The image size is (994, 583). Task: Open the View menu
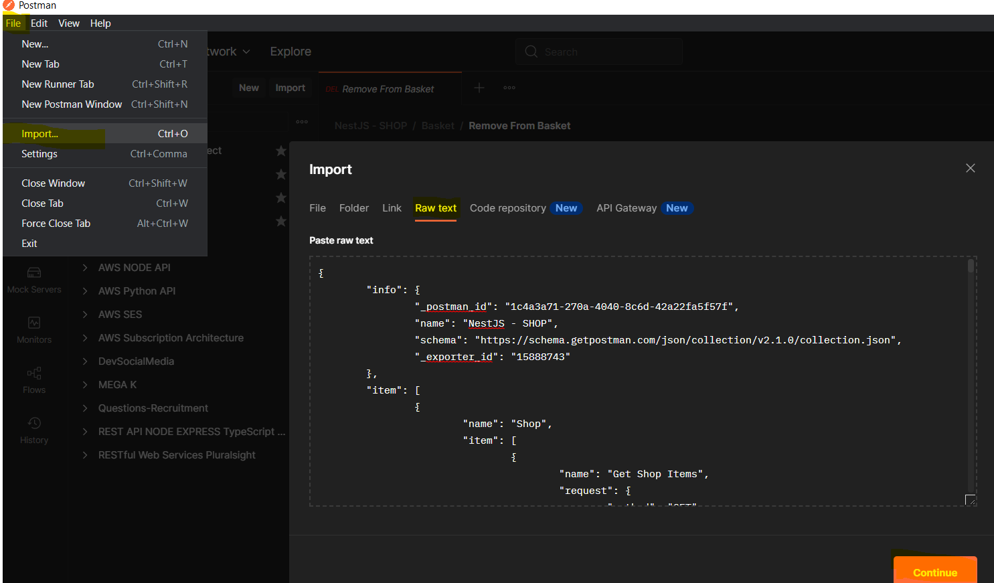coord(69,23)
